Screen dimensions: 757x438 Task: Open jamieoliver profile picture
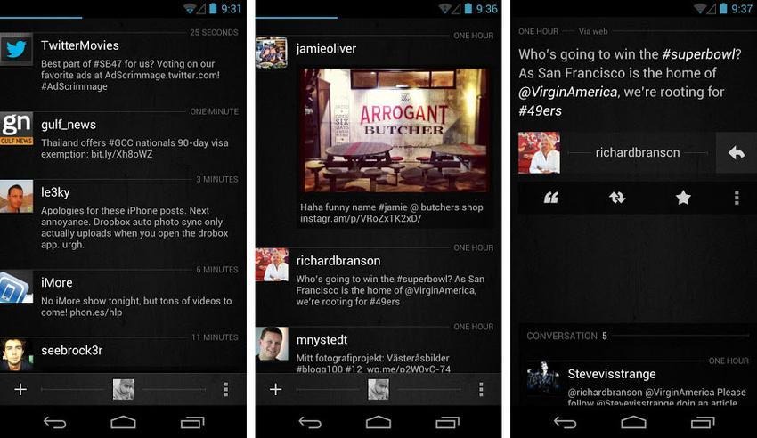pos(272,53)
